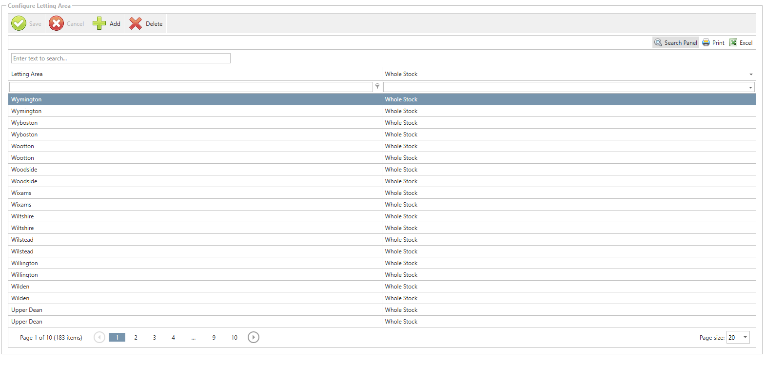Image resolution: width=766 pixels, height=365 pixels.
Task: Click the red X Delete icon
Action: (x=136, y=23)
